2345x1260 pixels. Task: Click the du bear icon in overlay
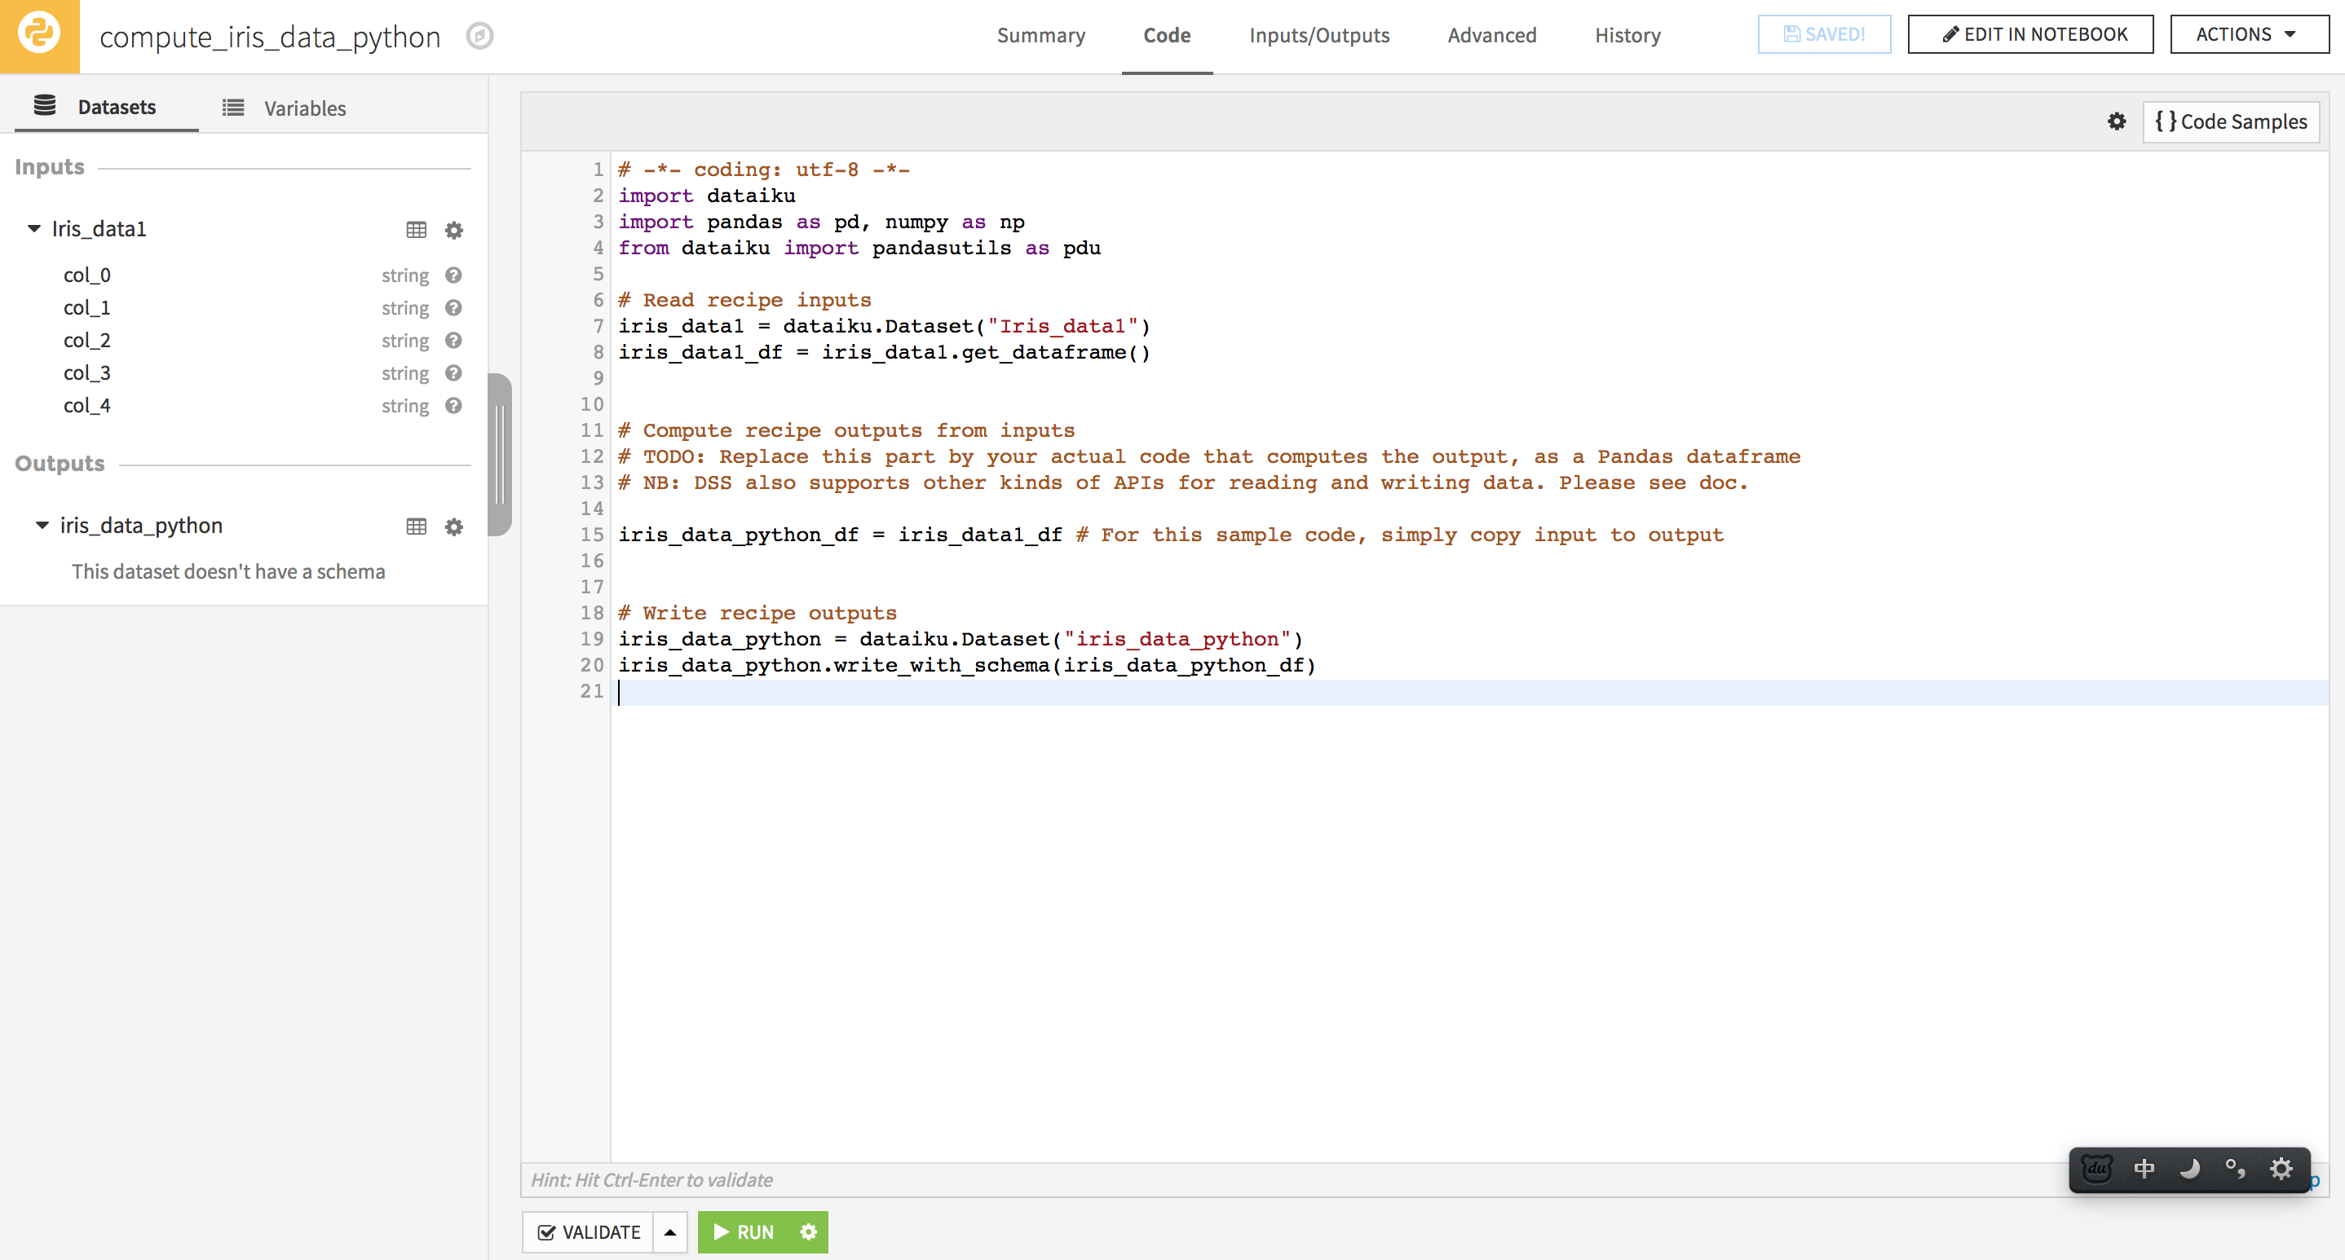(x=2096, y=1169)
